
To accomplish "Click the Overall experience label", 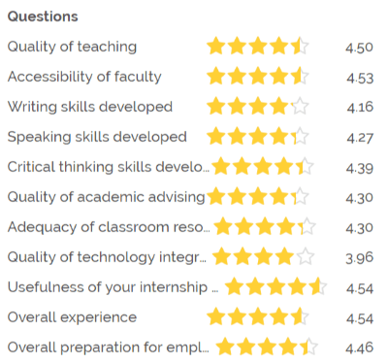I will click(x=72, y=317).
